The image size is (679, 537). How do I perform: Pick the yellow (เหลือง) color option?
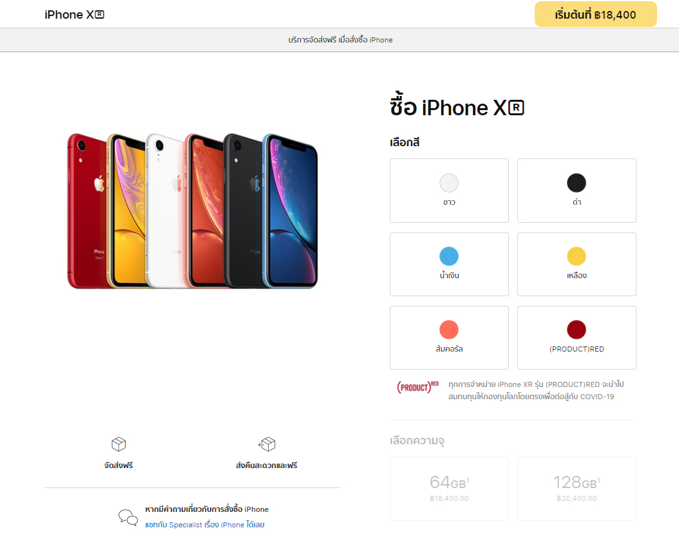coord(577,265)
